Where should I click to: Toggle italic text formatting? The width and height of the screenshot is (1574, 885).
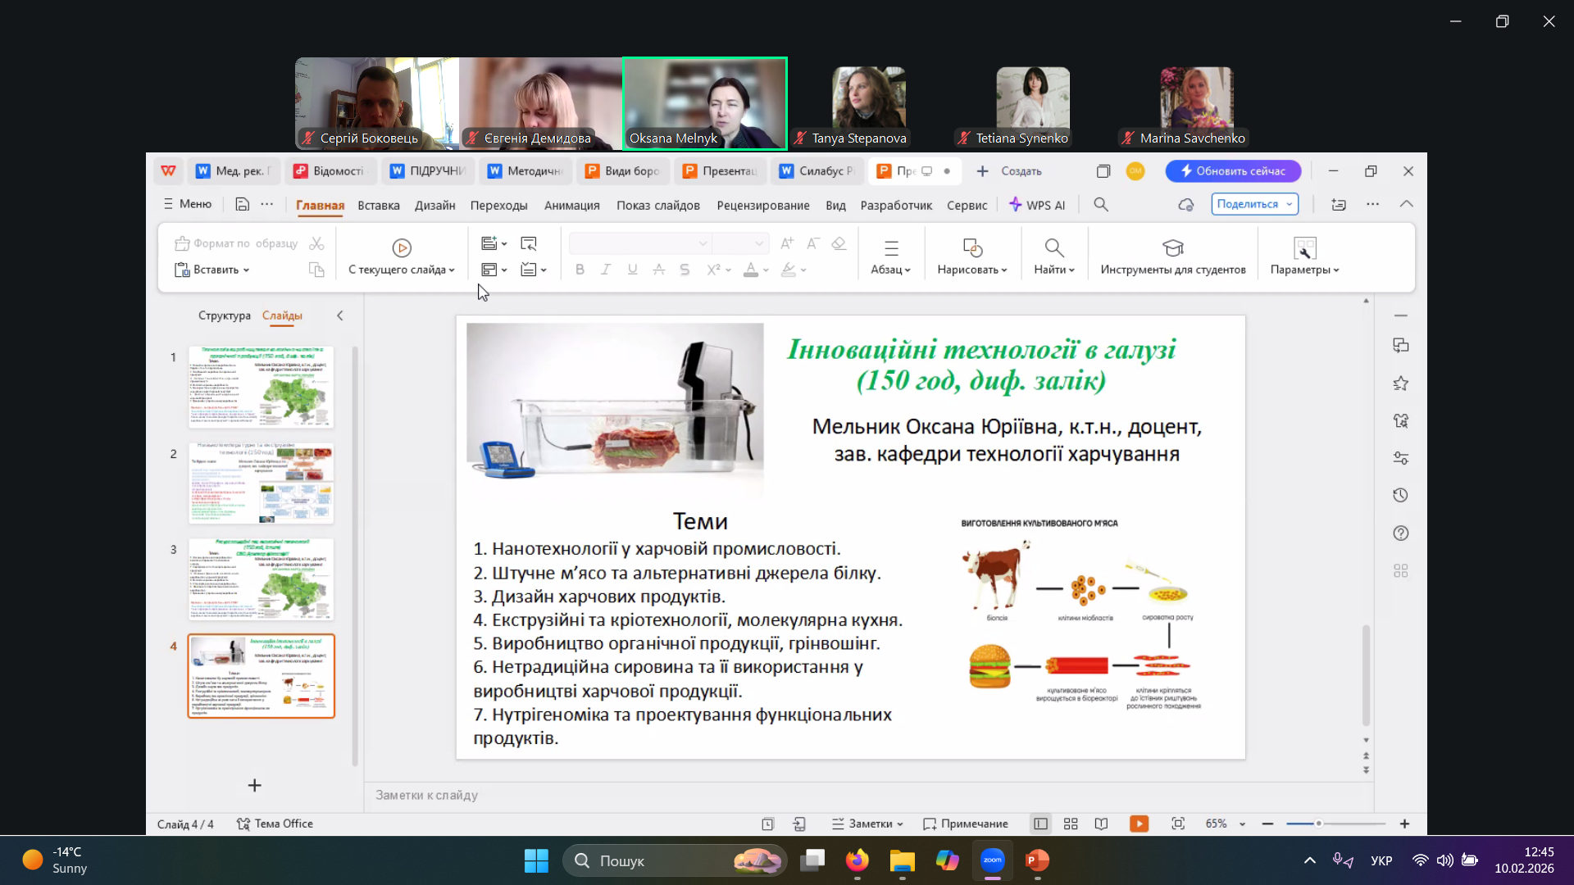(x=606, y=270)
